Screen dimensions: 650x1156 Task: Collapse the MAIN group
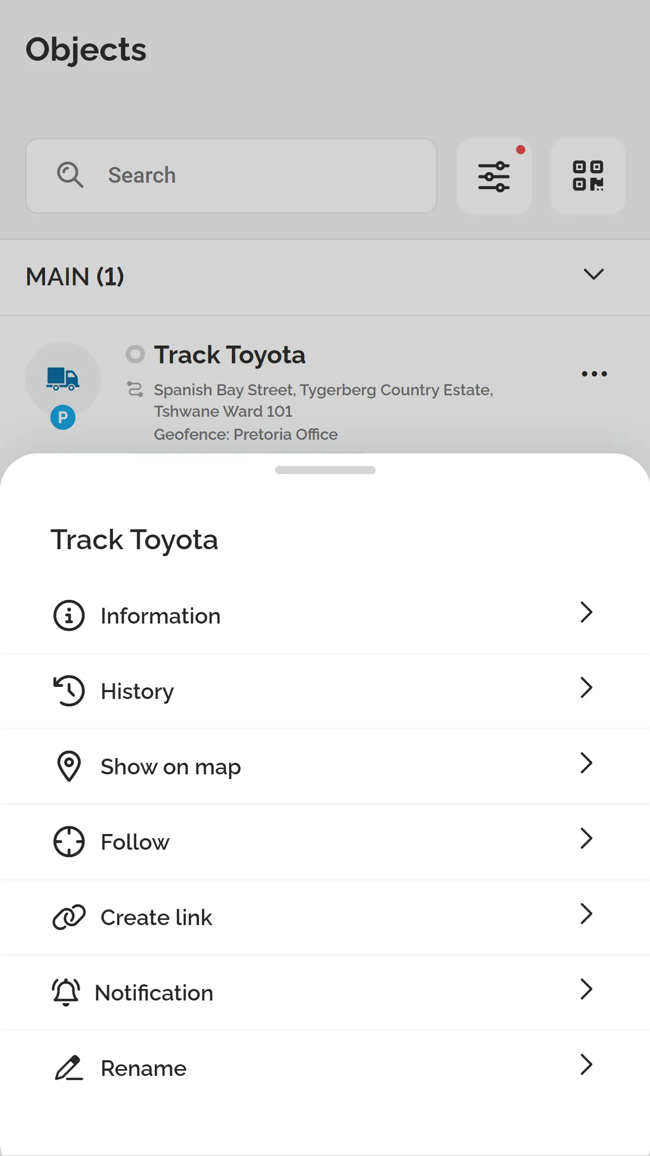pos(593,275)
